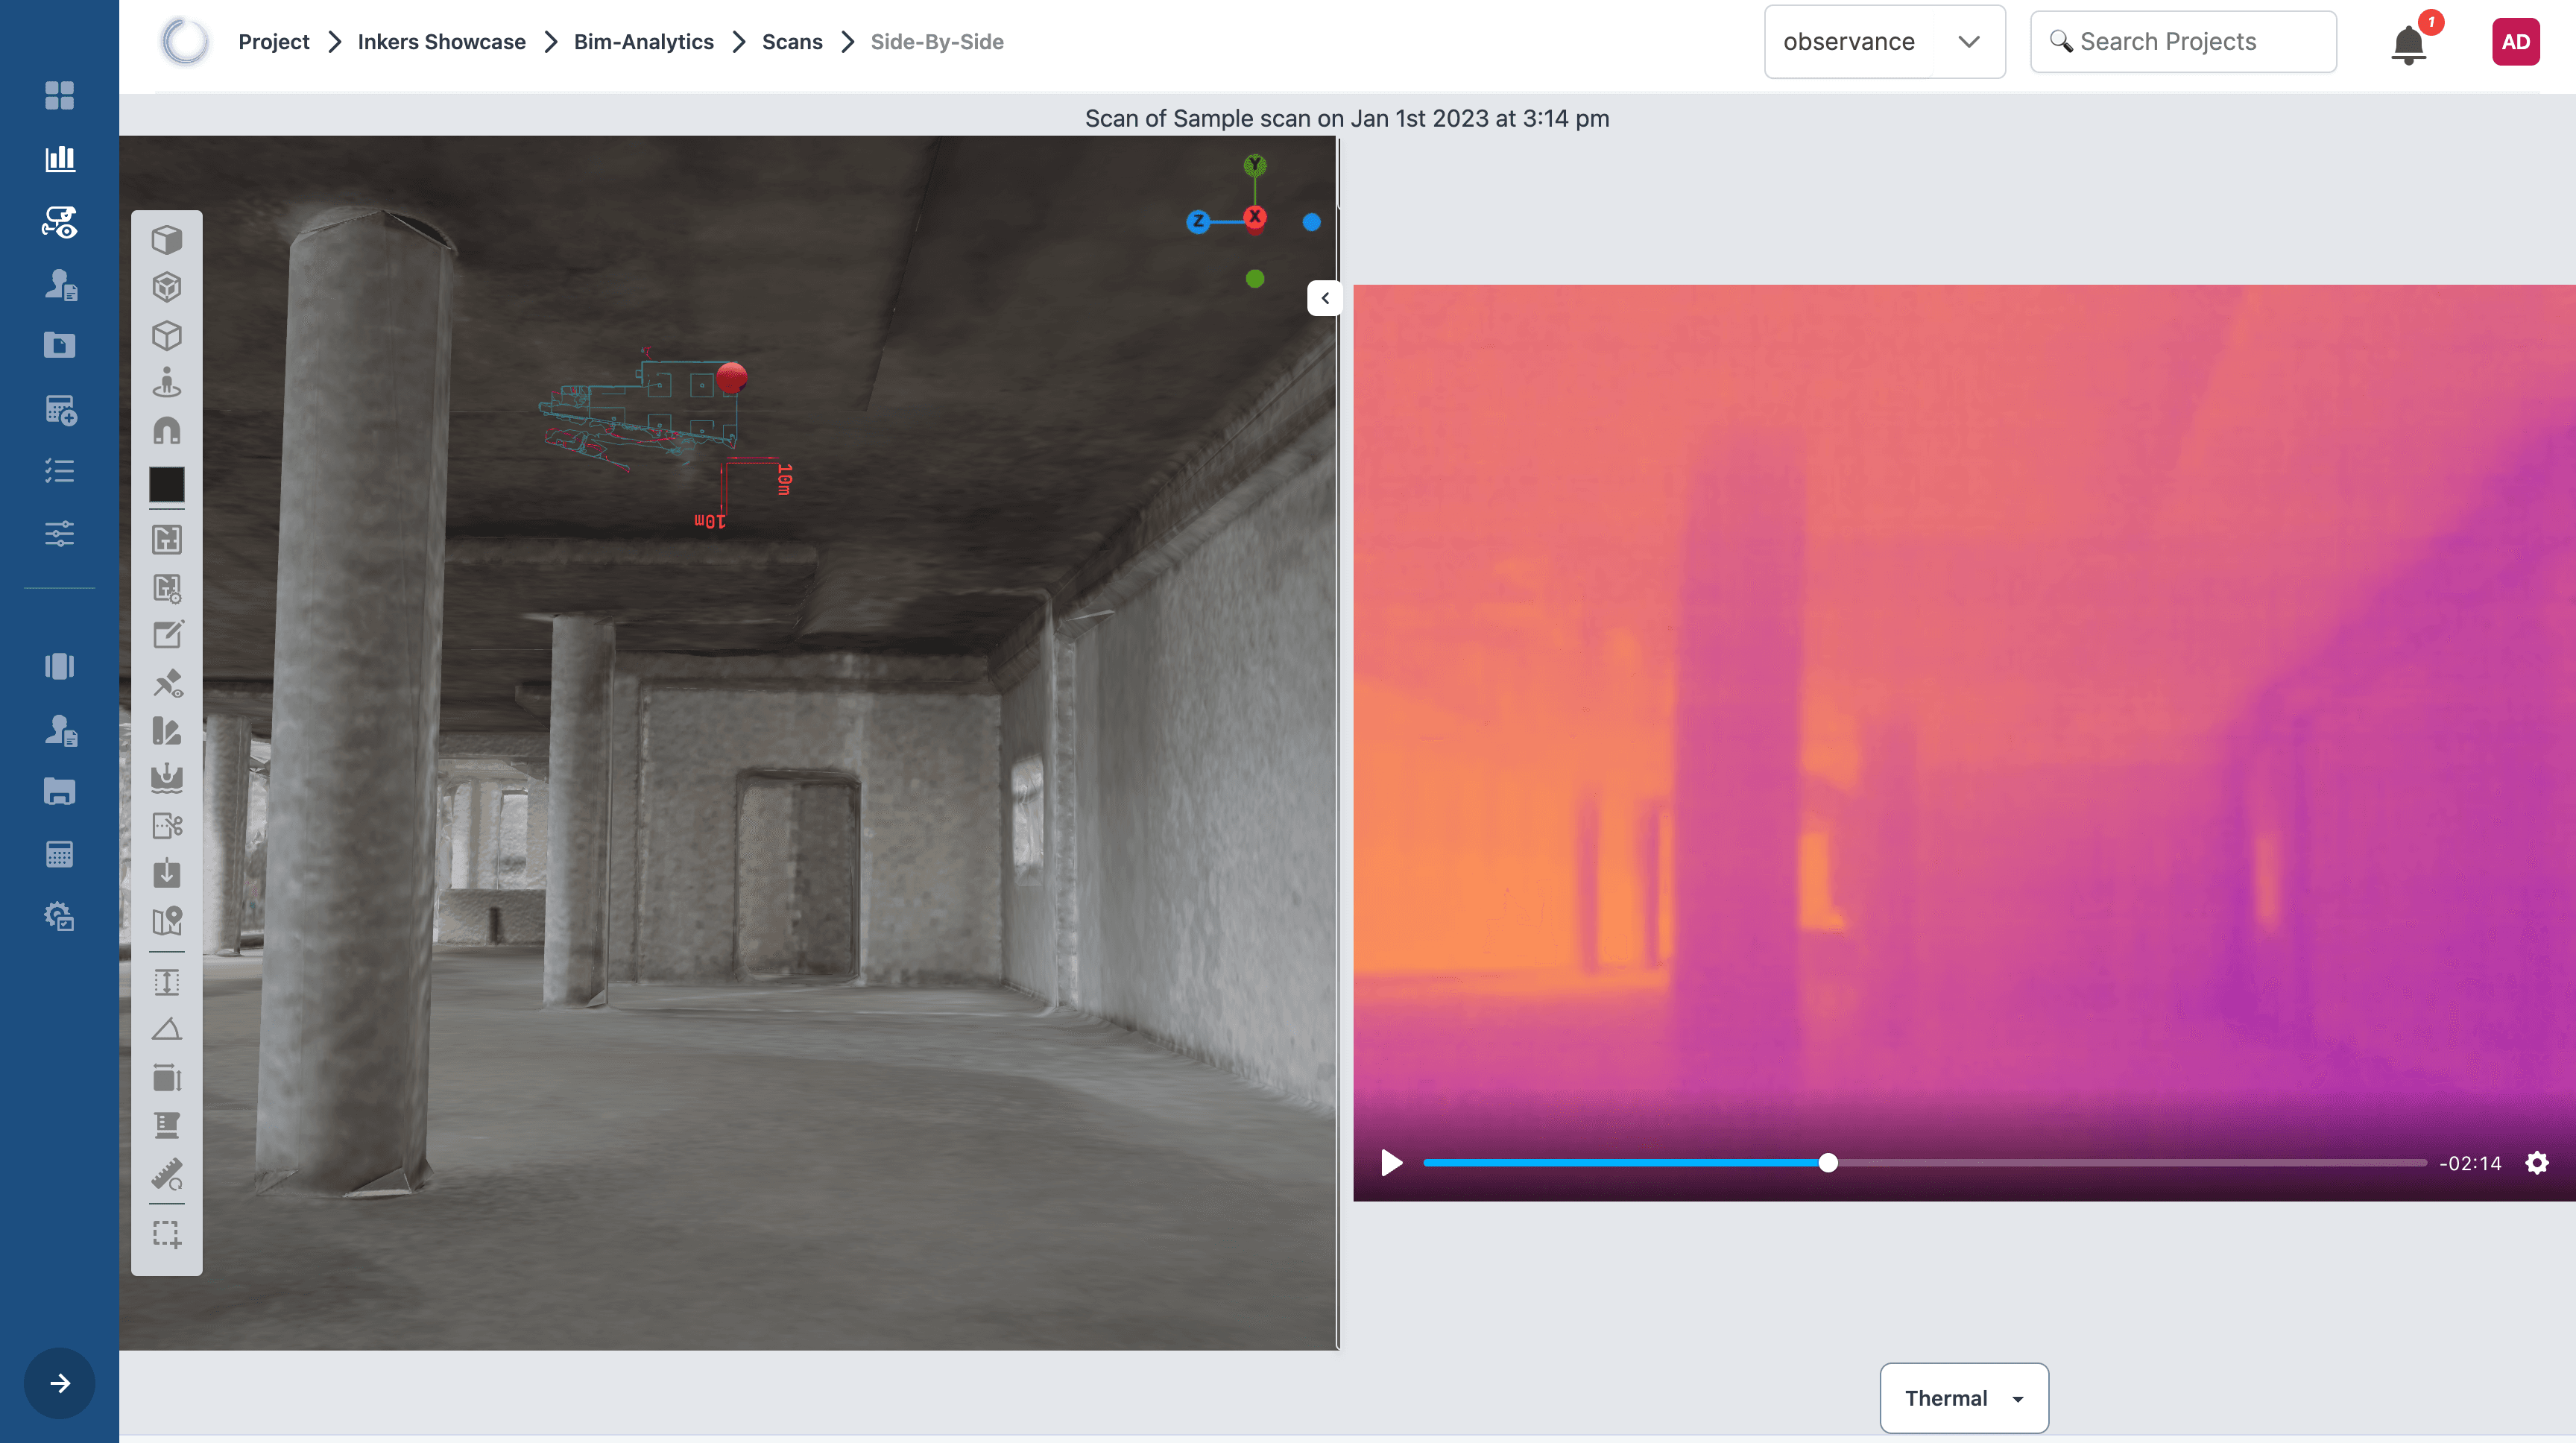The height and width of the screenshot is (1443, 2576).
Task: Select the angle measurement triangle tool
Action: [167, 1030]
